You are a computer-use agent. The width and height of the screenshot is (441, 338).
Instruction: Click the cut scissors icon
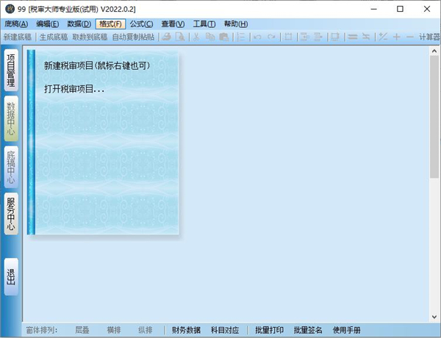coord(196,37)
